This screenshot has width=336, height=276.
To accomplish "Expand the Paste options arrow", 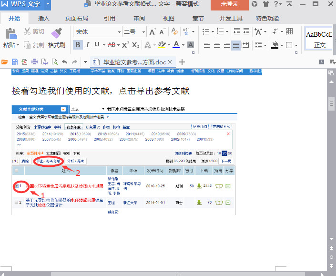I will pyautogui.click(x=18, y=45).
